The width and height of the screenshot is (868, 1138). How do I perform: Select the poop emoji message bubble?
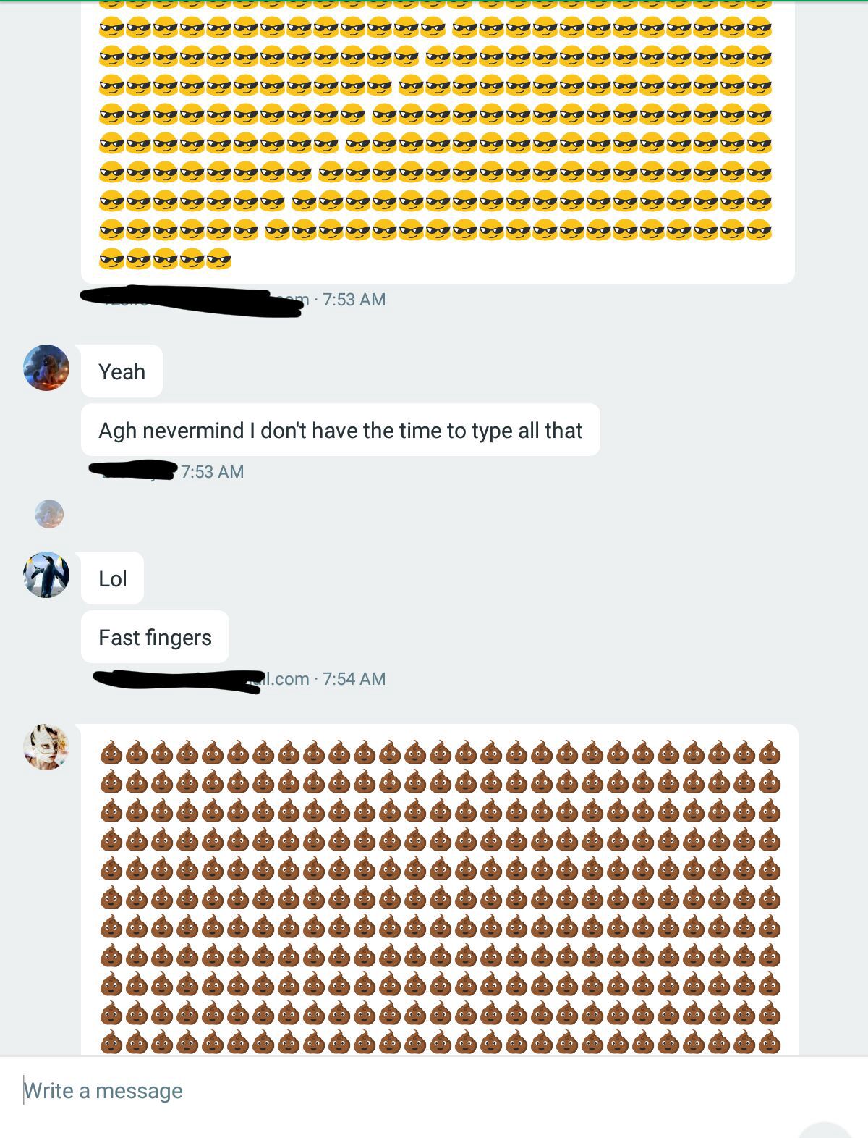(440, 890)
